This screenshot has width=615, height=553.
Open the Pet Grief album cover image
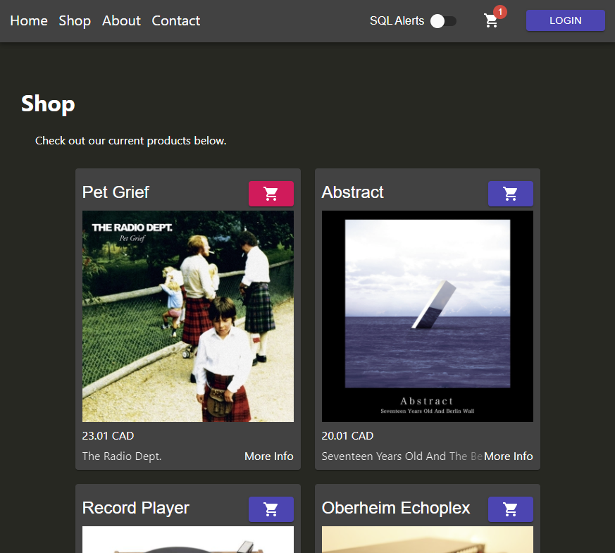(x=188, y=316)
